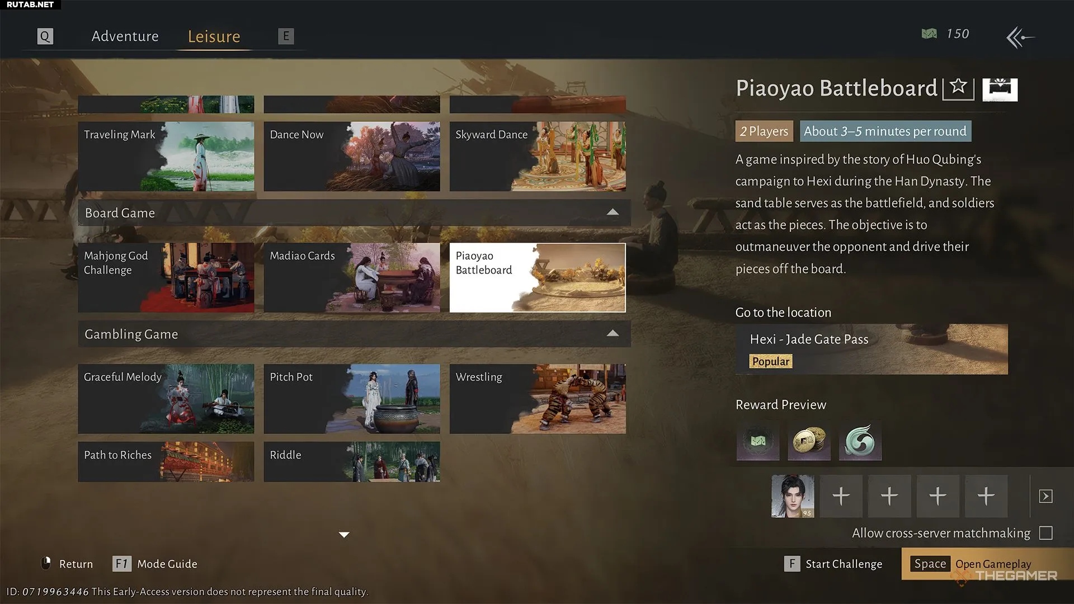Viewport: 1074px width, 604px height.
Task: Expand the party panel arrow icon
Action: tap(1045, 496)
